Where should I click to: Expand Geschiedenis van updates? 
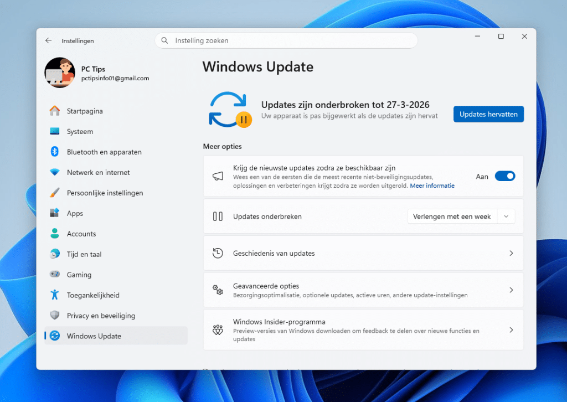click(363, 253)
